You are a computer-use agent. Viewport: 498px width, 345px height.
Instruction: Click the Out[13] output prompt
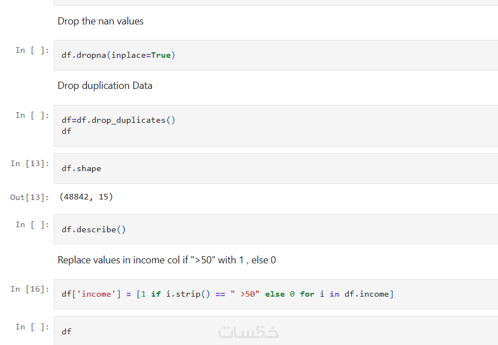tap(30, 197)
